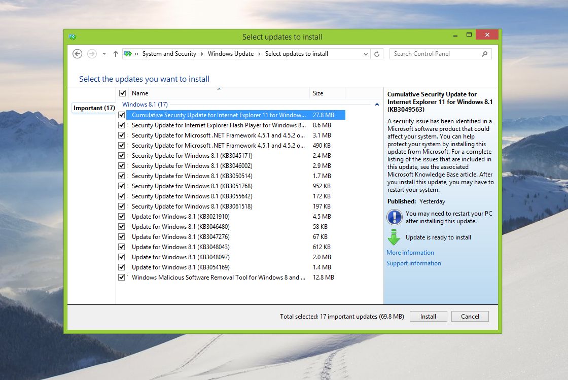568x380 pixels.
Task: Open System and Security breadcrumb
Action: click(x=169, y=54)
